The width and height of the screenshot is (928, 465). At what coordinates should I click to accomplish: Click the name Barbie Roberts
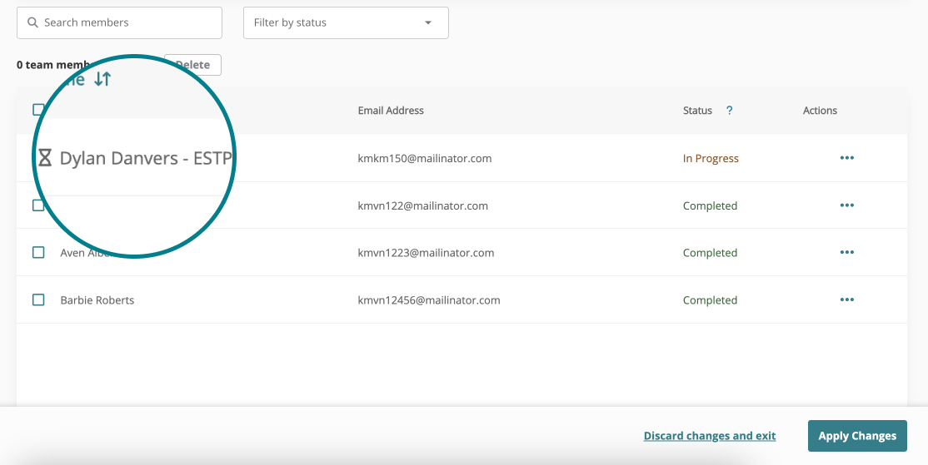pyautogui.click(x=97, y=300)
